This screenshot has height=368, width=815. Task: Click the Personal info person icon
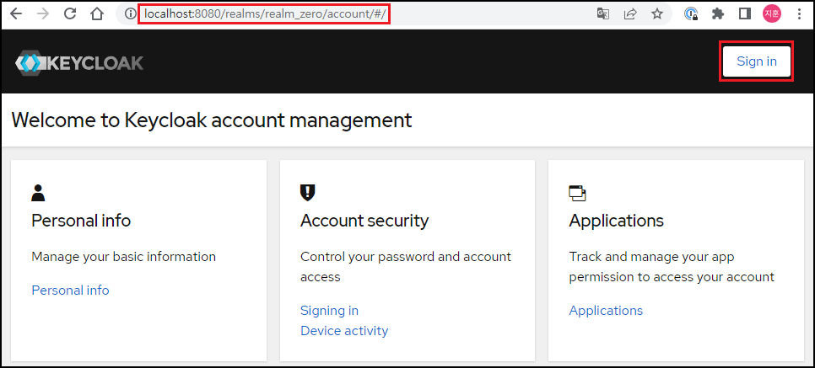click(38, 193)
